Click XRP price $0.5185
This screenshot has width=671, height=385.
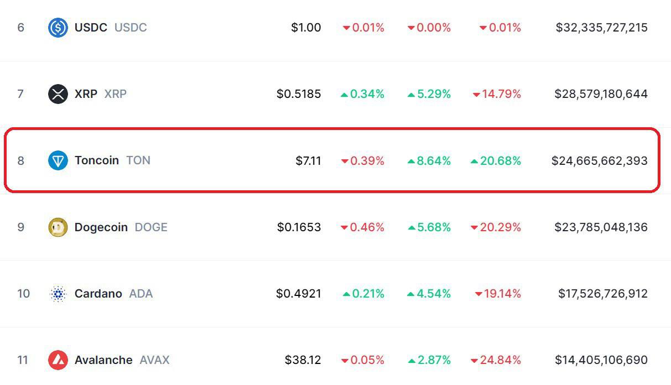pyautogui.click(x=299, y=94)
